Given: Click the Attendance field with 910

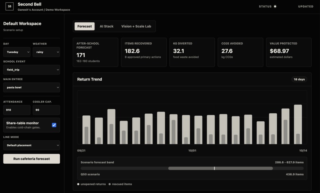Looking at the screenshot, I should coord(17,110).
